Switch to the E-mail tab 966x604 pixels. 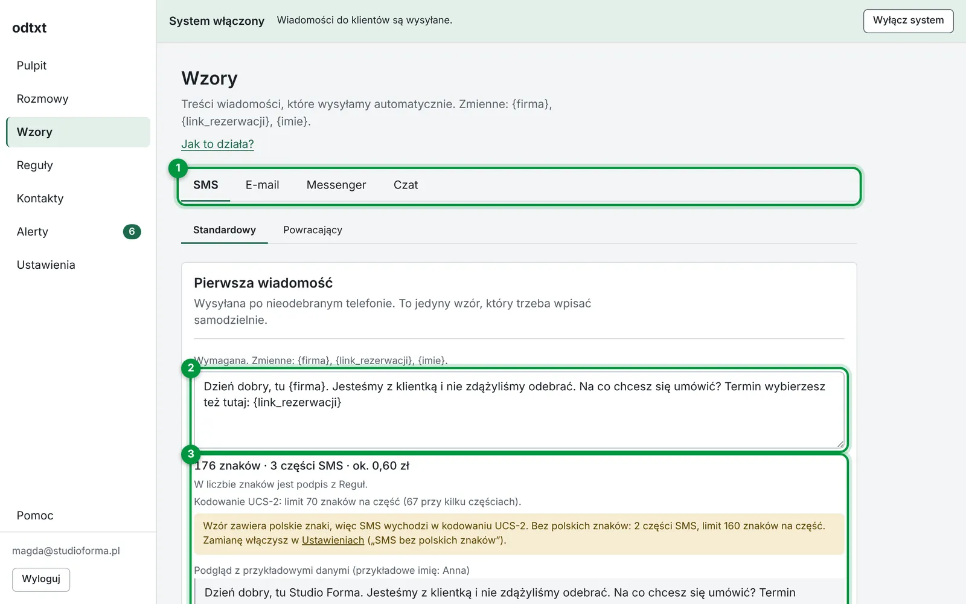point(262,185)
